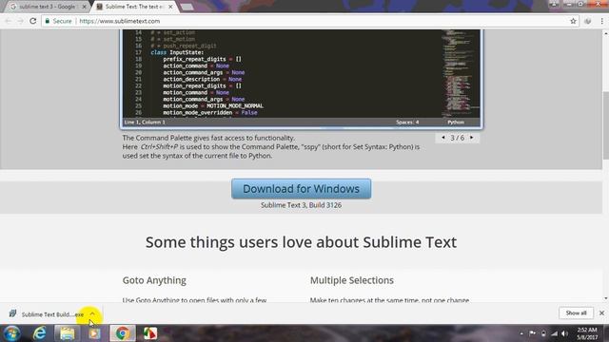Open the Windows Start menu
This screenshot has width=609, height=342.
coord(11,333)
